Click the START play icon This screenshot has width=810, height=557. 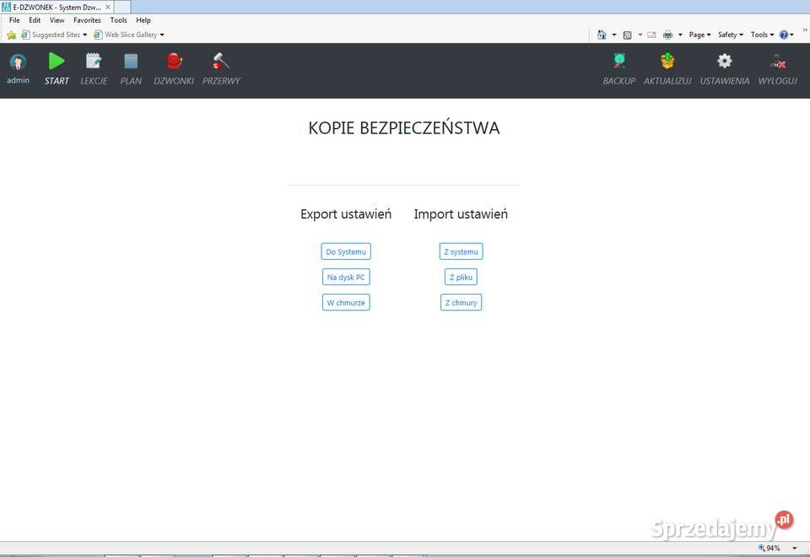pos(57,62)
